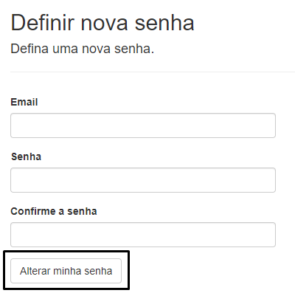The width and height of the screenshot is (295, 293).
Task: Click the word uma in the subtitle
Action: (65, 50)
